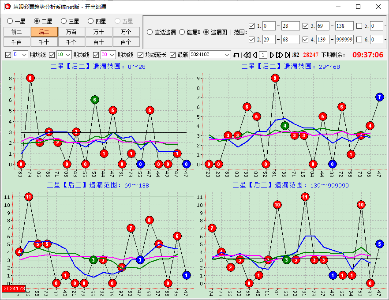This screenshot has height=300, width=389.
Task: Select the 三星 radio button
Action: point(64,21)
